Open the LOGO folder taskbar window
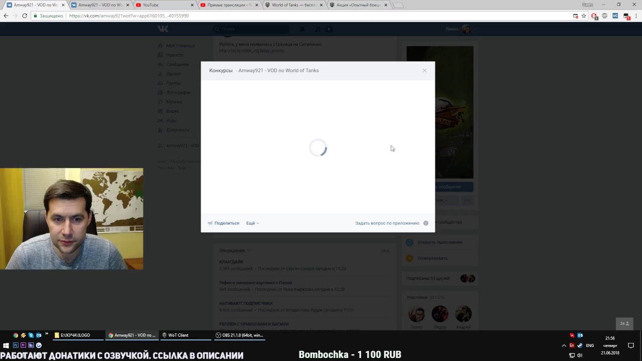This screenshot has width=642, height=361. pos(78,335)
